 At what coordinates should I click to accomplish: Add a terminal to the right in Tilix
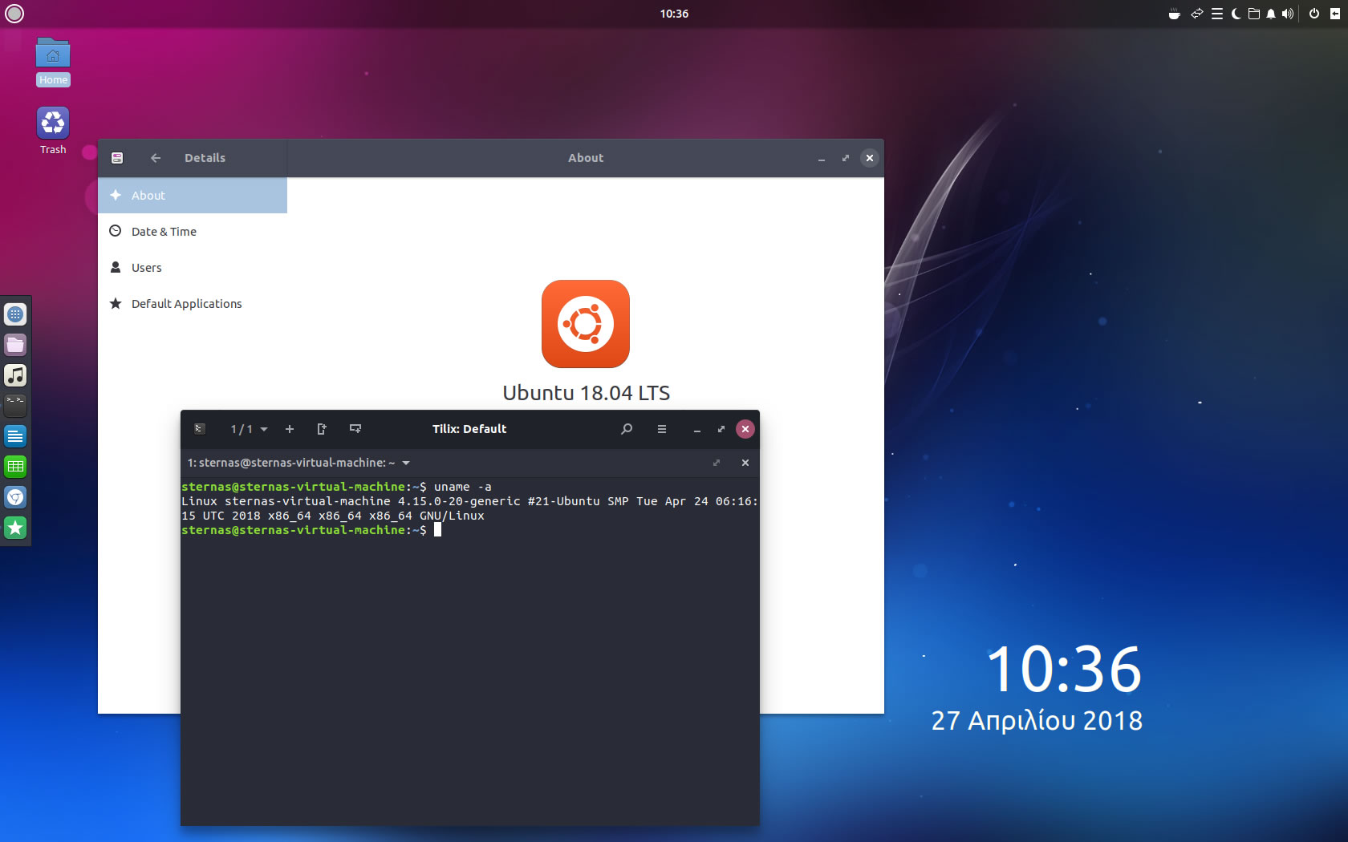[x=322, y=429]
